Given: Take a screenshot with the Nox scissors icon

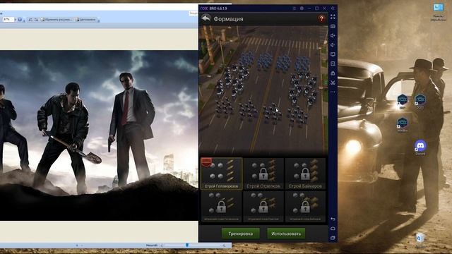Looking at the screenshot, I should pyautogui.click(x=333, y=83).
